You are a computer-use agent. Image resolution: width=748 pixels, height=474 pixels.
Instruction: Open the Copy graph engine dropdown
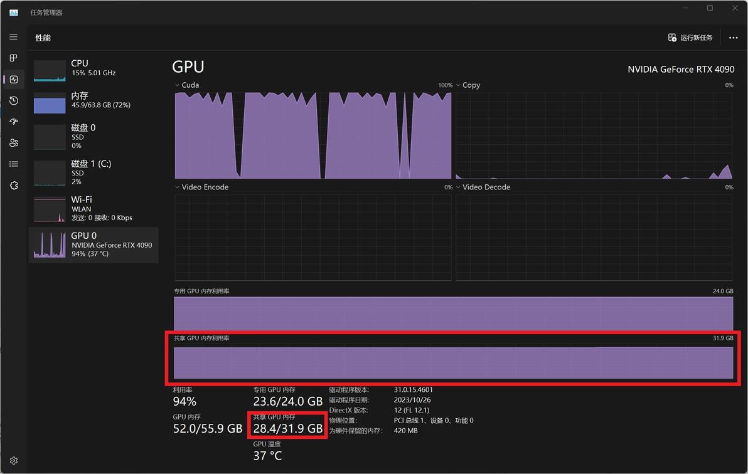pyautogui.click(x=468, y=85)
